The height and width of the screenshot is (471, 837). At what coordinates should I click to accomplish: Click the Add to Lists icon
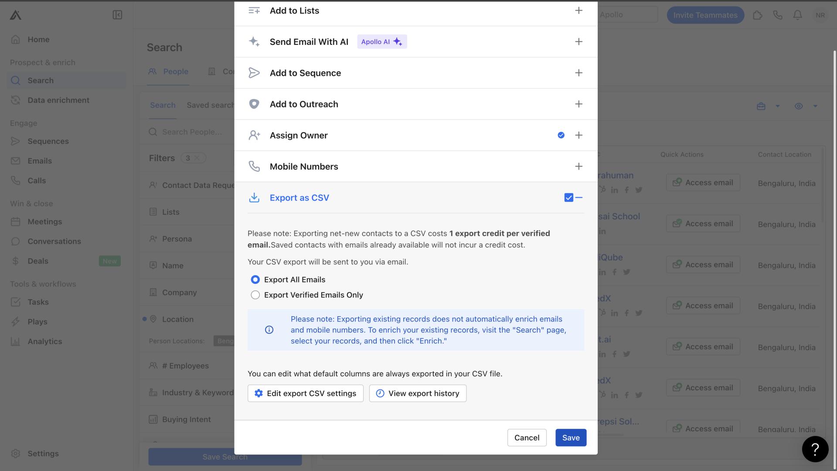254,10
